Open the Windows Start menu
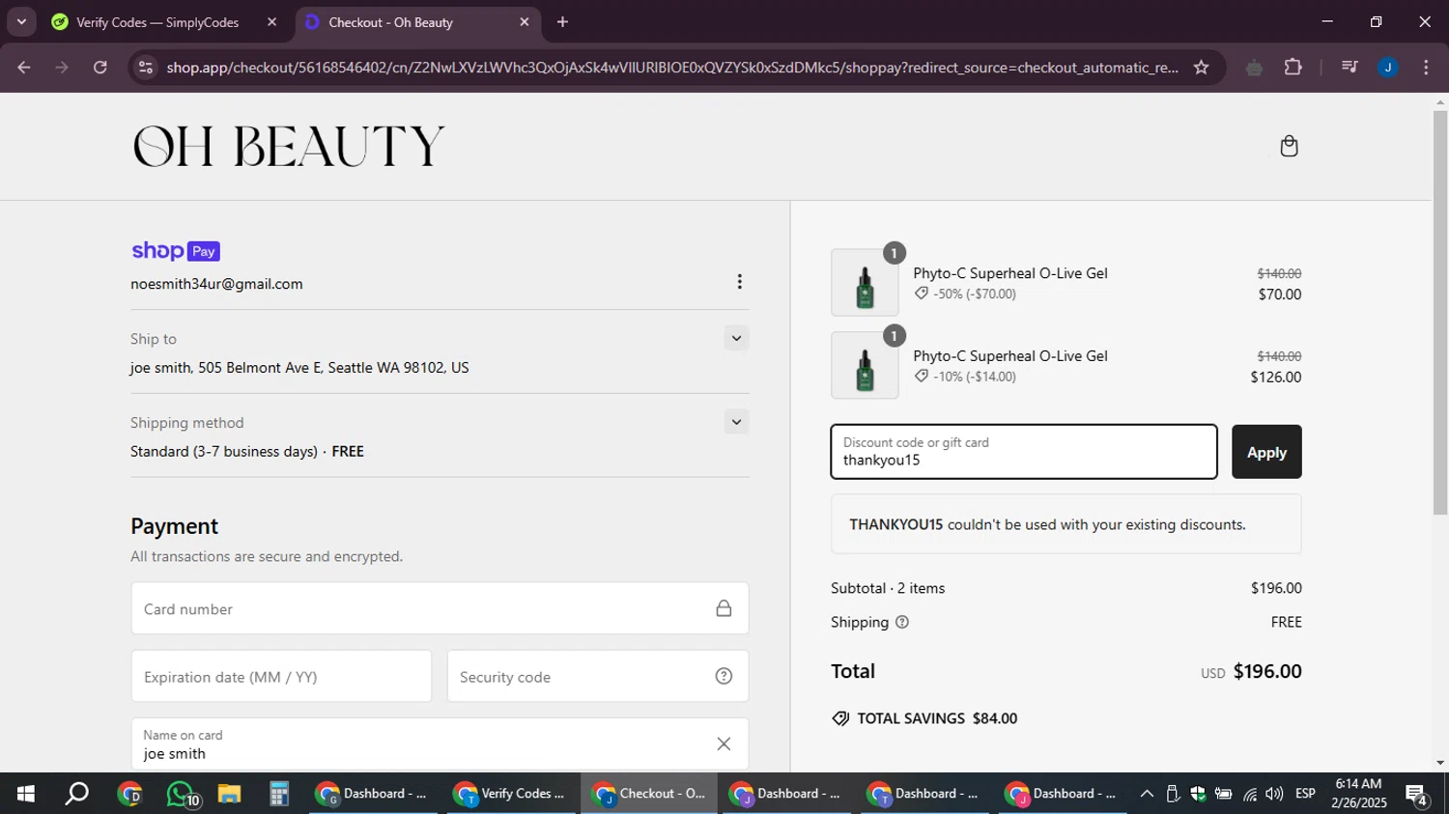Viewport: 1449px width, 814px height. 25,794
